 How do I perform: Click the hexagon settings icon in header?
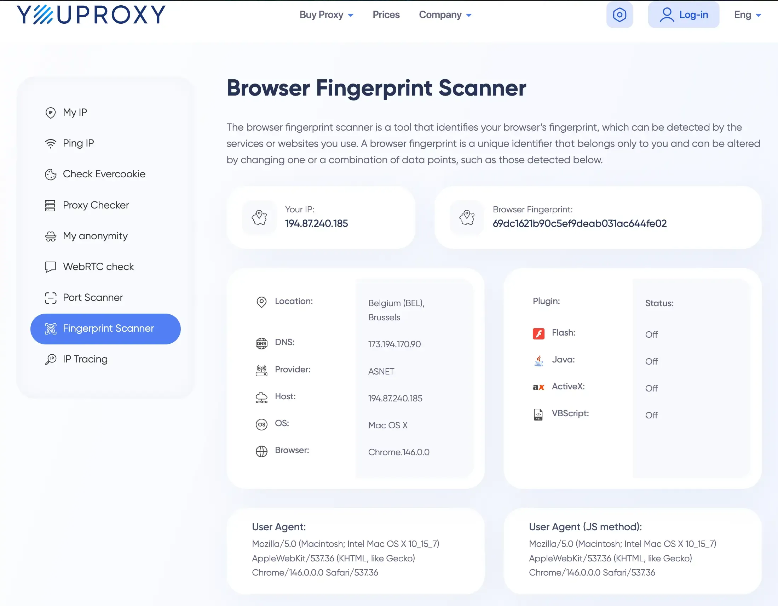(x=619, y=15)
